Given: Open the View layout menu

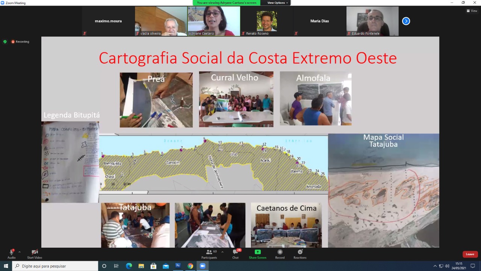Looking at the screenshot, I should pyautogui.click(x=472, y=11).
